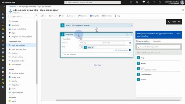
Task: Switch to Code view
Action: 82,16
